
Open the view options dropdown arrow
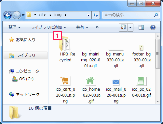tap(130, 27)
